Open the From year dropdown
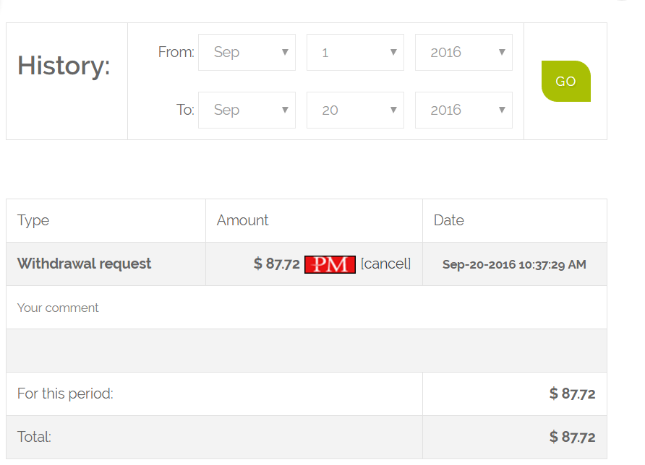Screen dimensions: 645x465 464,53
